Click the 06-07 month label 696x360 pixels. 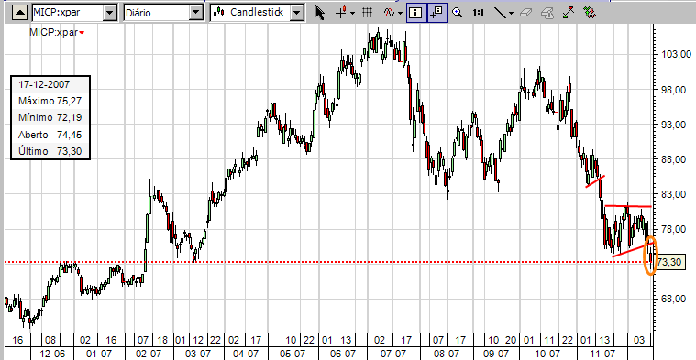tap(343, 354)
